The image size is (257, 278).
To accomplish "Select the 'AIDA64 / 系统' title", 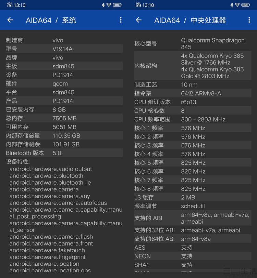I will (x=51, y=20).
